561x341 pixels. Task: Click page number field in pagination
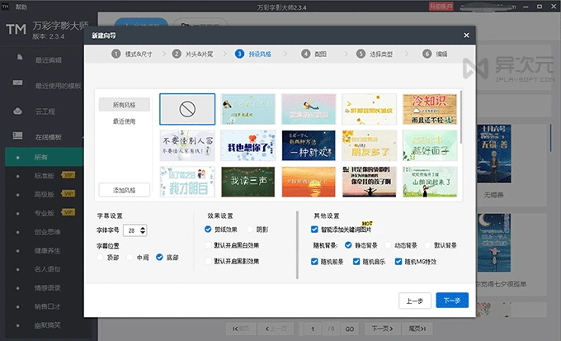coord(313,329)
